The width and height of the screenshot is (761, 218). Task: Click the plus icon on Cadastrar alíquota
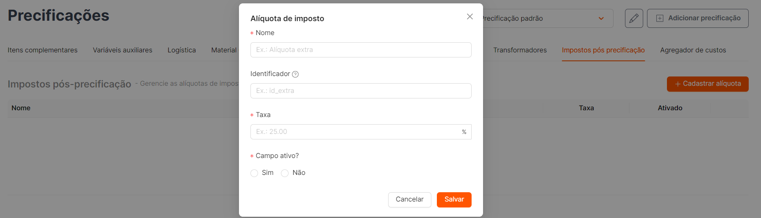point(678,84)
